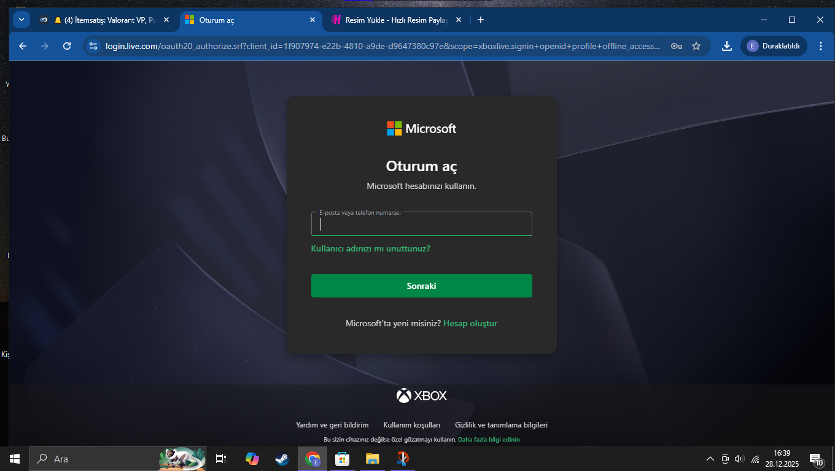The image size is (835, 471).
Task: Open the notification center with 10 notifications
Action: coord(817,459)
